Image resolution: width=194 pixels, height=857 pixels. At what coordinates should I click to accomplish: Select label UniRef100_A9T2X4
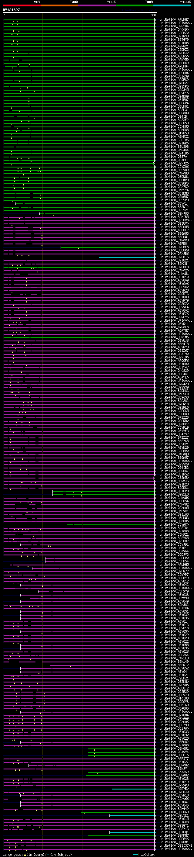[x=174, y=609]
